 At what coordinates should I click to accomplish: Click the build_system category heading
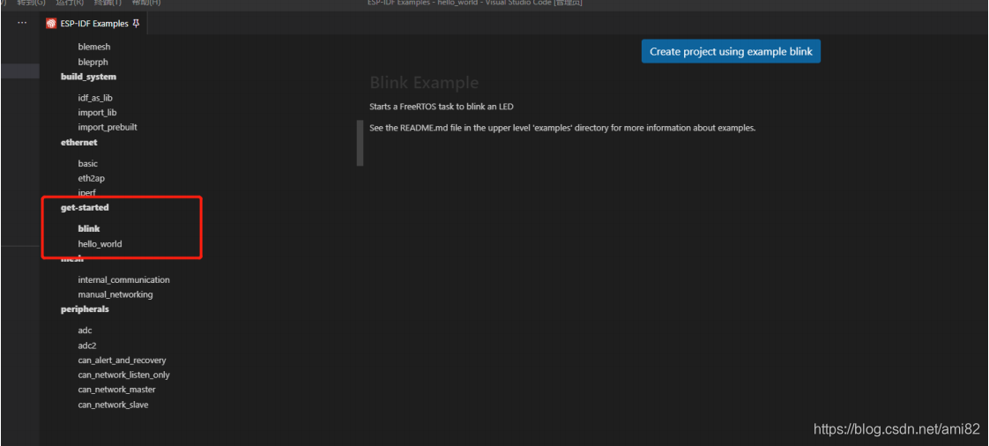coord(88,77)
